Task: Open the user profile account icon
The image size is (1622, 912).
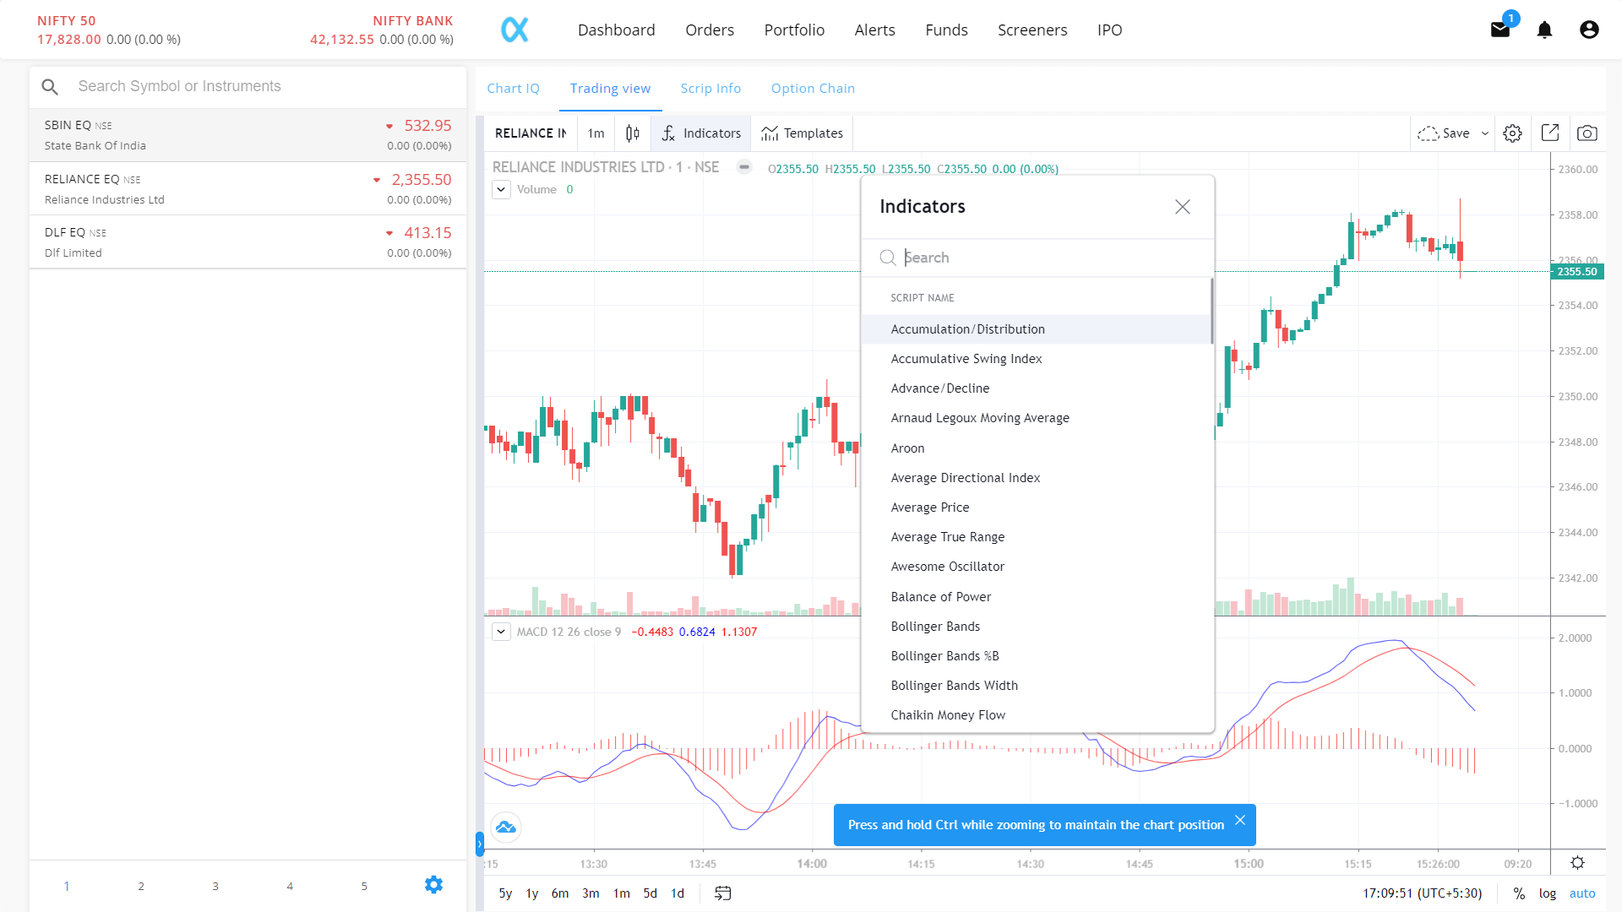Action: tap(1590, 30)
